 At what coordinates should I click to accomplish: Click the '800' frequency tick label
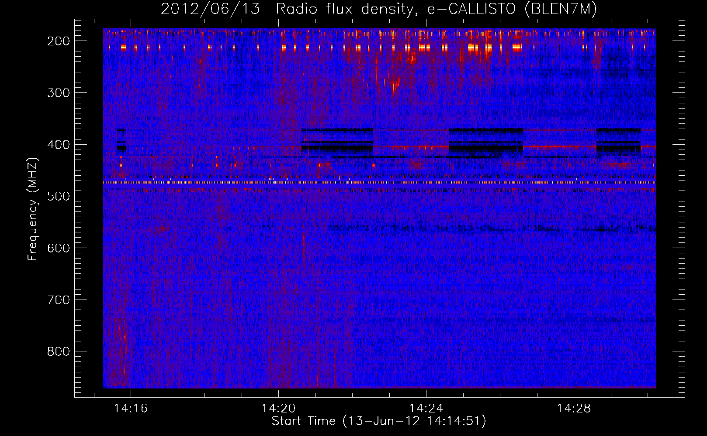pyautogui.click(x=58, y=351)
